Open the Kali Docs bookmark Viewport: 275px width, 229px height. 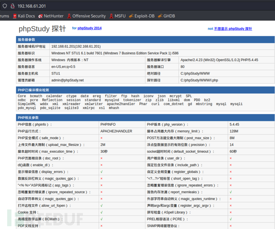pos(23,16)
